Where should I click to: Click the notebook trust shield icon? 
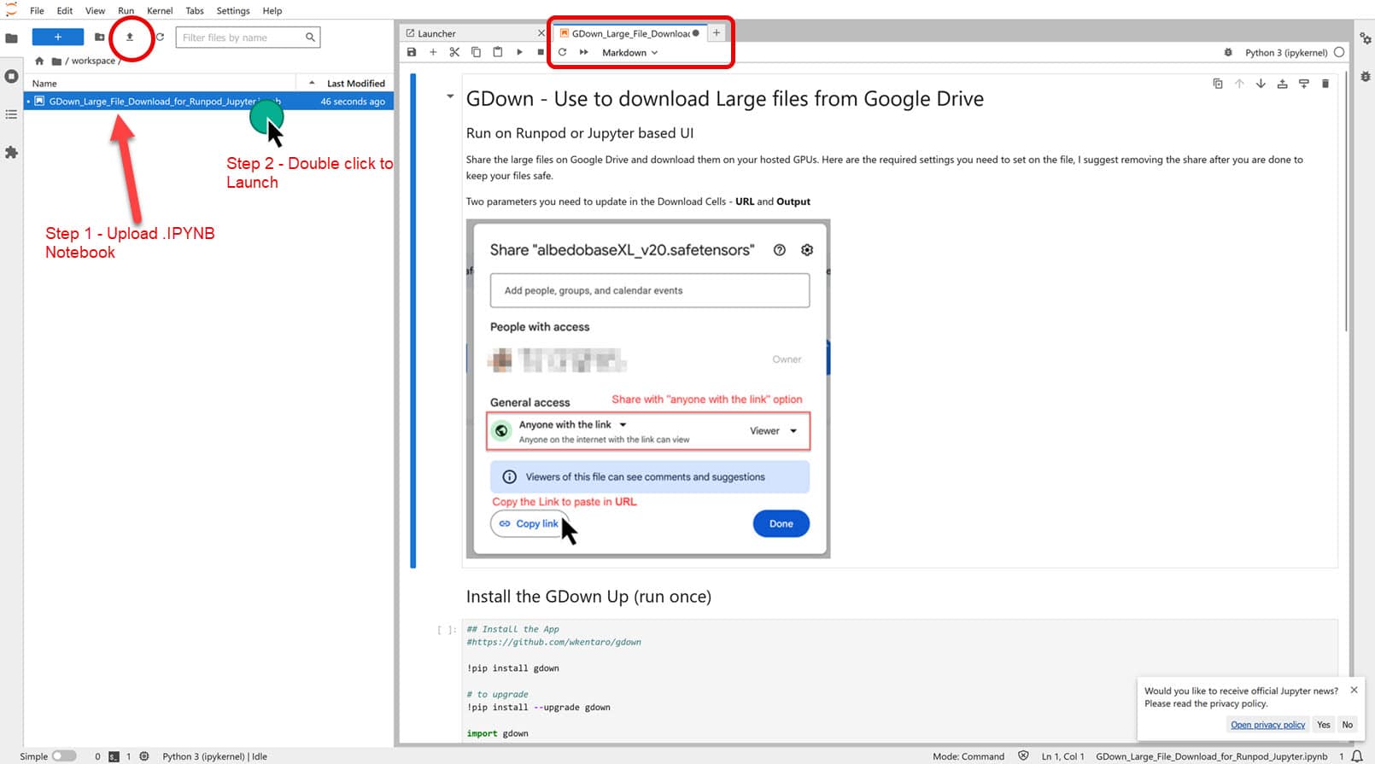click(1023, 755)
